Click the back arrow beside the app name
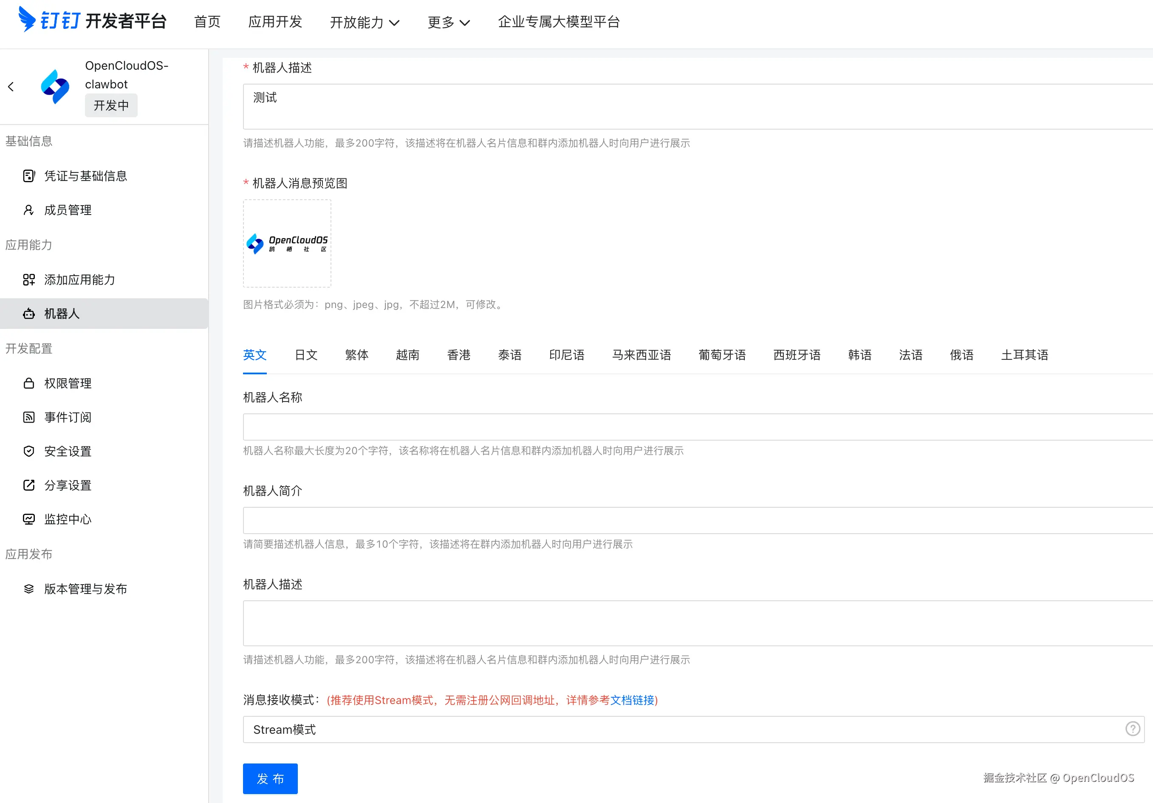The image size is (1153, 803). click(x=11, y=87)
